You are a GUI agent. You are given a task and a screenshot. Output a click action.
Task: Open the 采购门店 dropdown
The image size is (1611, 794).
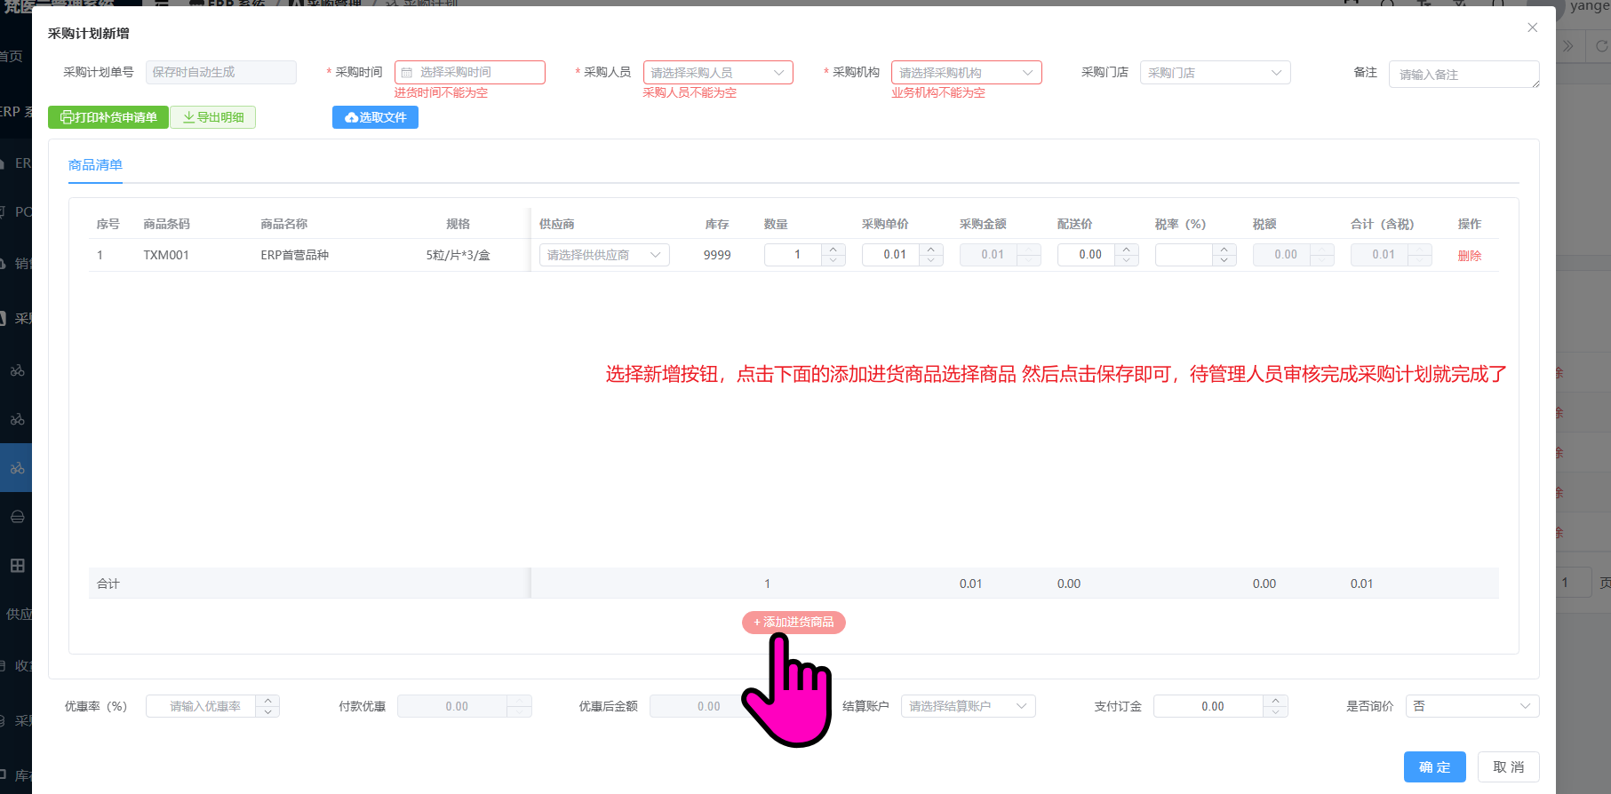click(1215, 72)
